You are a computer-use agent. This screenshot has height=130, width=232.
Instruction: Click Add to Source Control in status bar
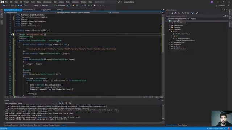pos(216,129)
